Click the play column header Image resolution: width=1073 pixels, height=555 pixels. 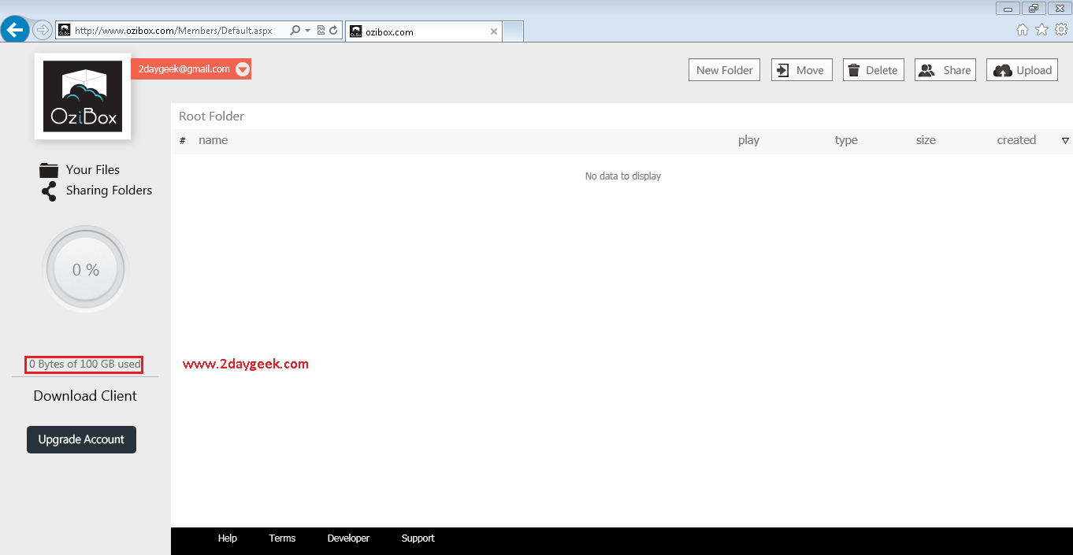tap(748, 140)
